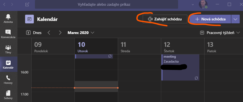Change Pracovný týždeň calendar view
The width and height of the screenshot is (243, 102).
point(220,33)
